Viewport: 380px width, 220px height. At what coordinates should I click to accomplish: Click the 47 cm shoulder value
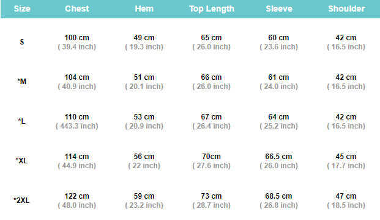346,196
